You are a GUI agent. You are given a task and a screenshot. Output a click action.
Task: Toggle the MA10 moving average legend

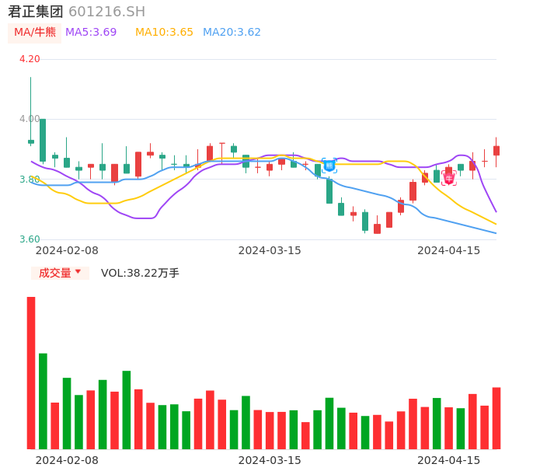(x=164, y=33)
